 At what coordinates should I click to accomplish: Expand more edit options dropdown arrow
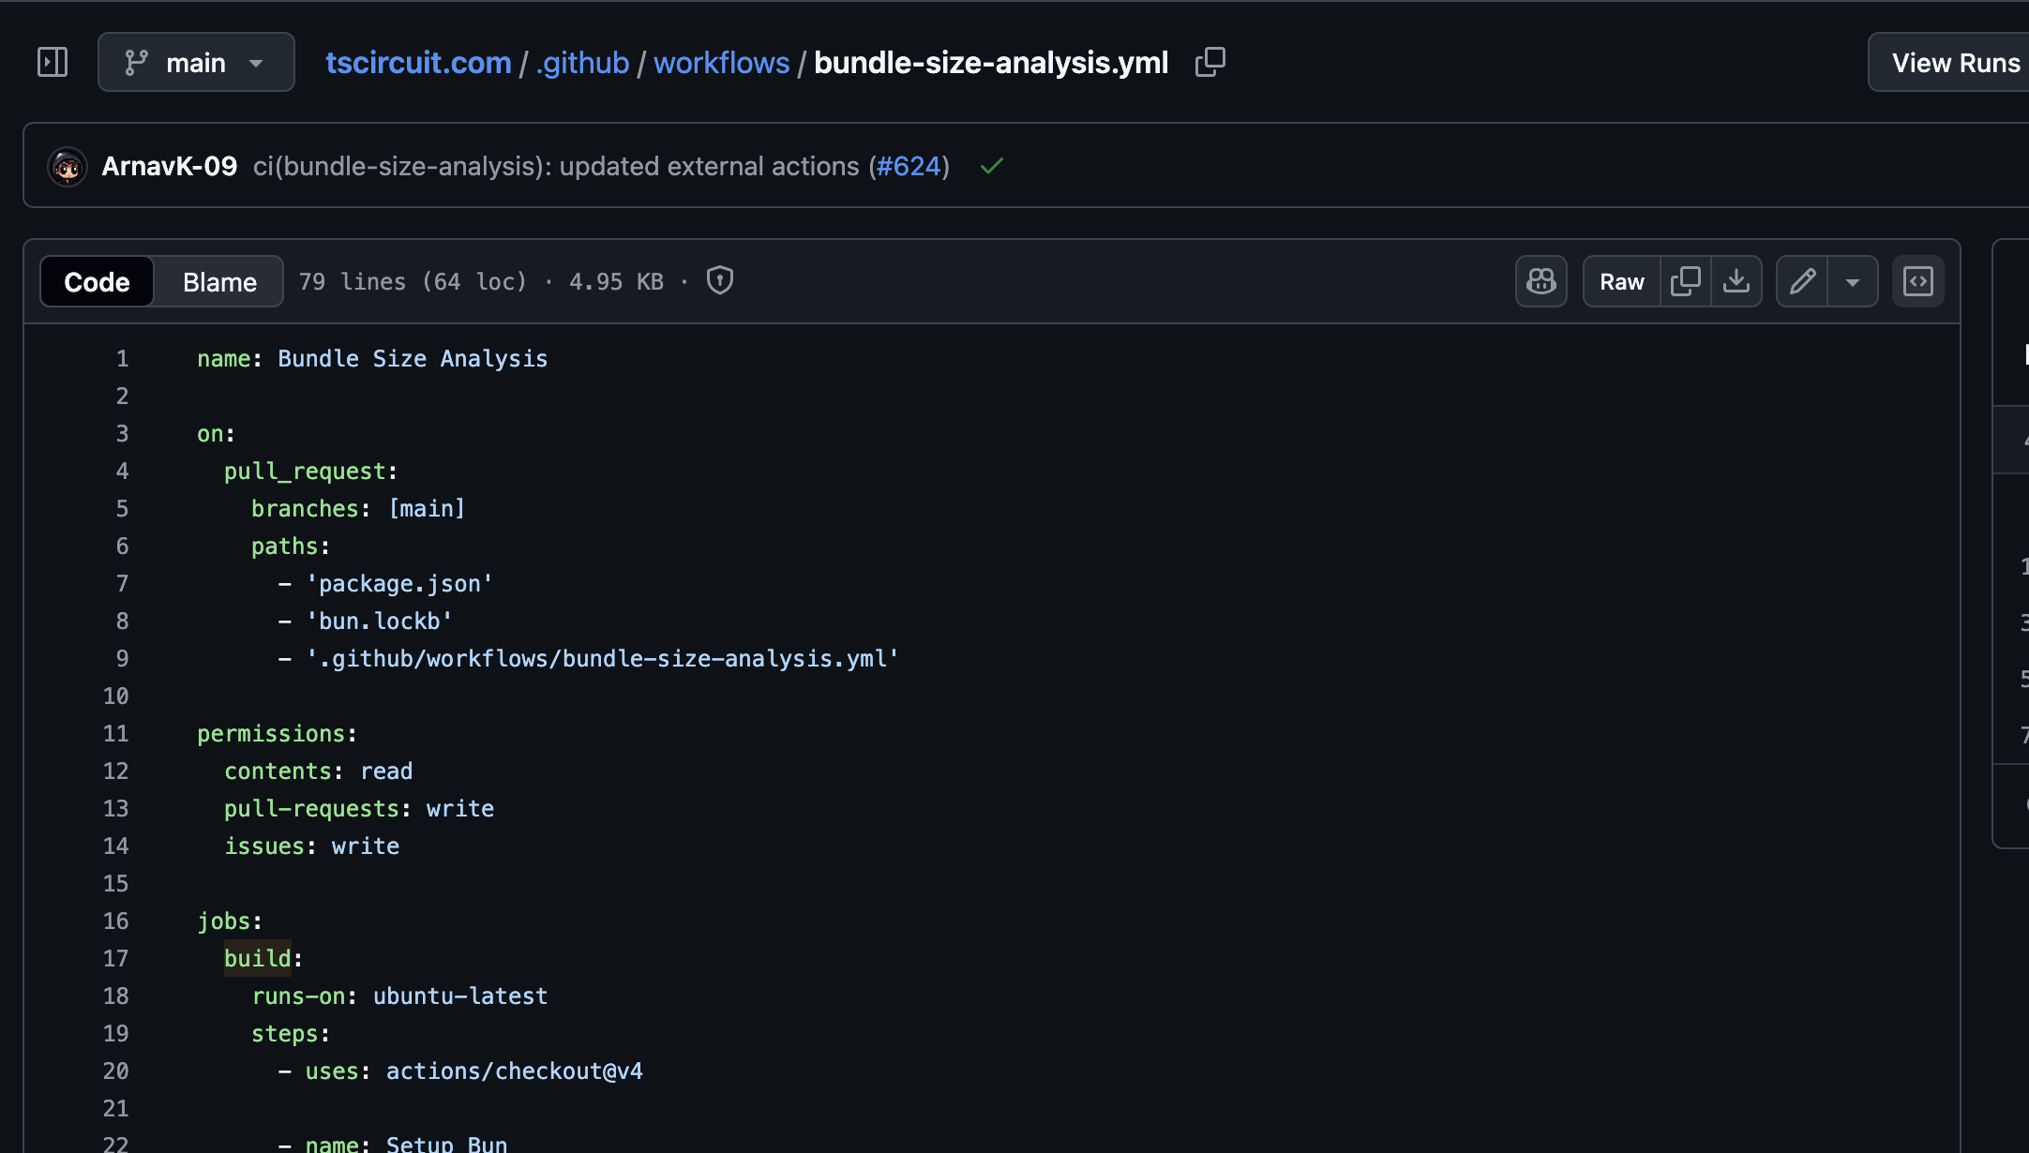click(x=1853, y=281)
